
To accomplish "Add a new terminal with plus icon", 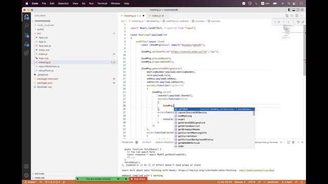I will click(281, 142).
